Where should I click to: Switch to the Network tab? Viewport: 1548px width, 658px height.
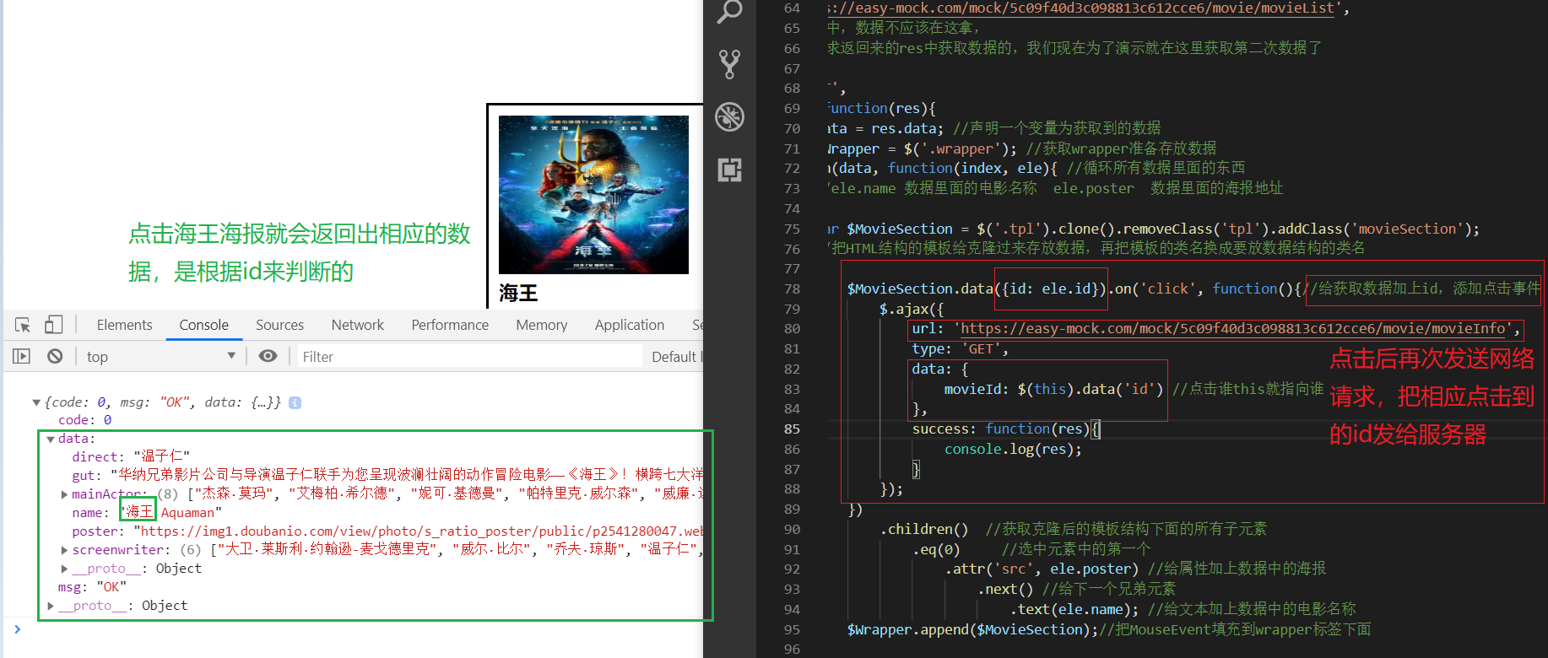click(357, 325)
